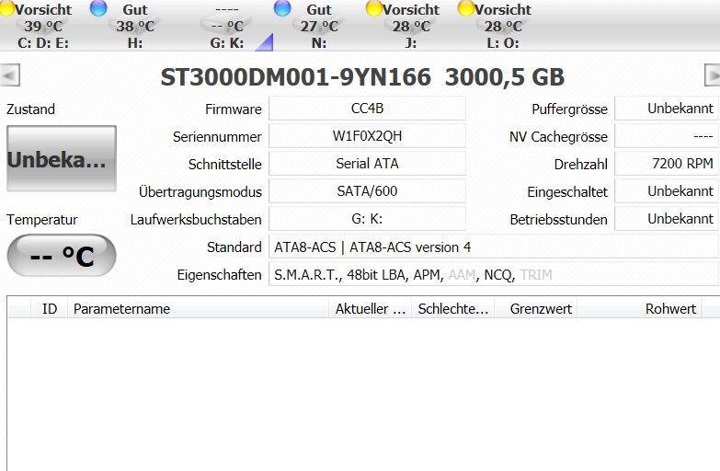Click the greyed-out AAM feature text
This screenshot has width=720, height=471.
point(462,275)
